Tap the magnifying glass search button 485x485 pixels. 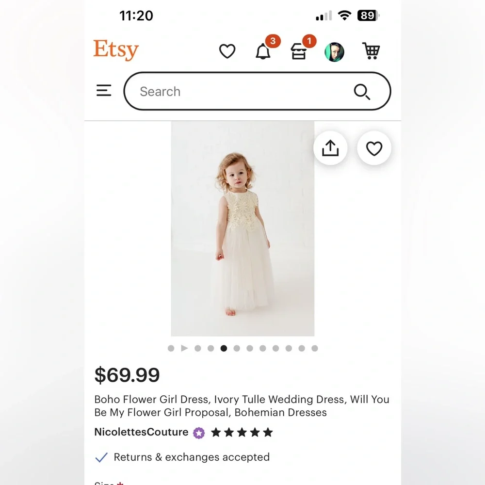(x=362, y=92)
